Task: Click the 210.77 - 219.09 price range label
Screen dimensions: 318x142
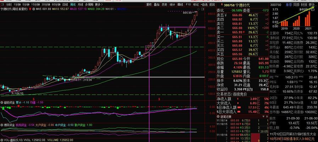Action: tap(82, 80)
